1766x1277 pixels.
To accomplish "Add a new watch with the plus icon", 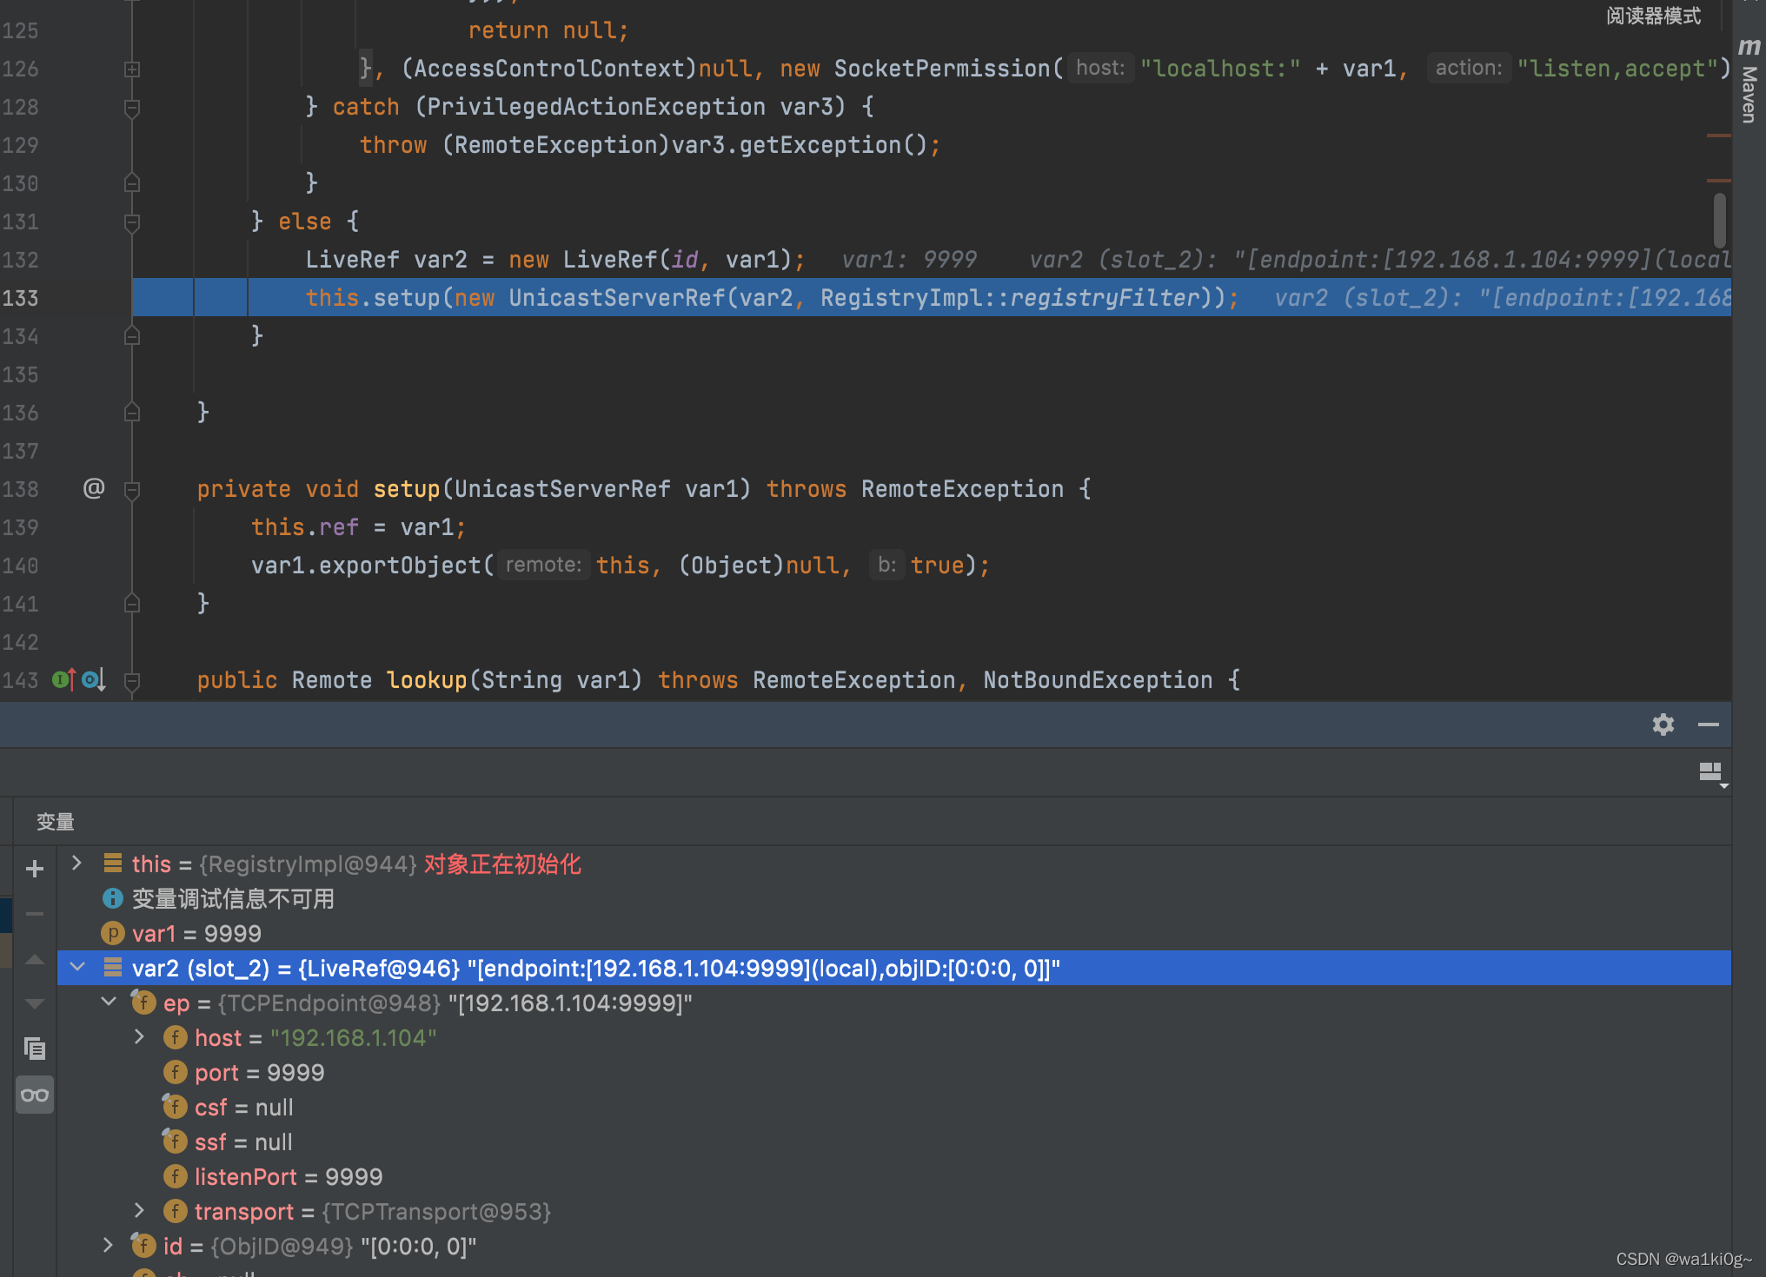I will tap(35, 869).
